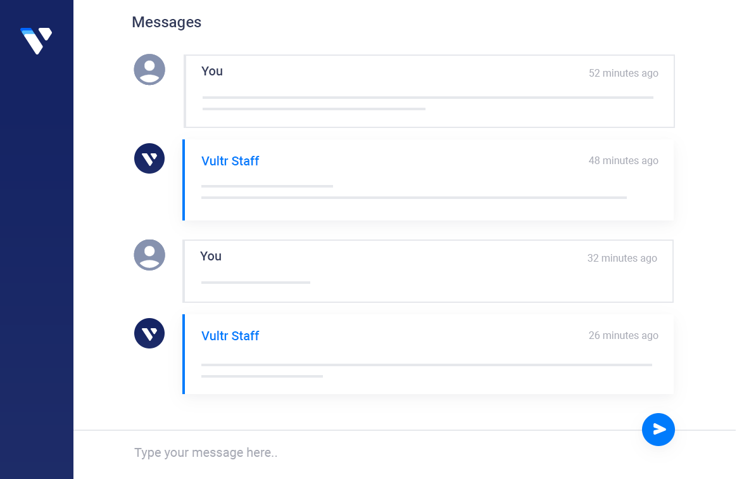Click the "32 minutes ago" timestamp

622,259
